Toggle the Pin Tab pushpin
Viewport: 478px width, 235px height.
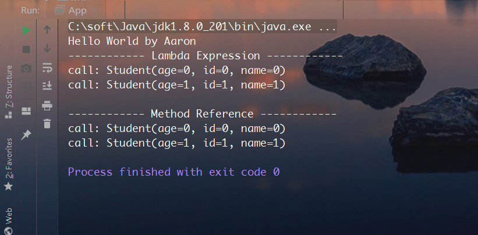[26, 135]
